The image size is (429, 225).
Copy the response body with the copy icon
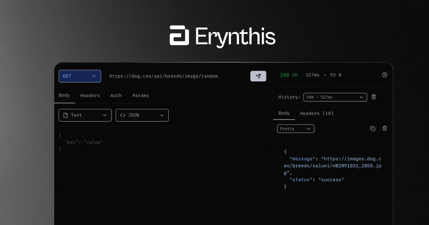pos(373,128)
